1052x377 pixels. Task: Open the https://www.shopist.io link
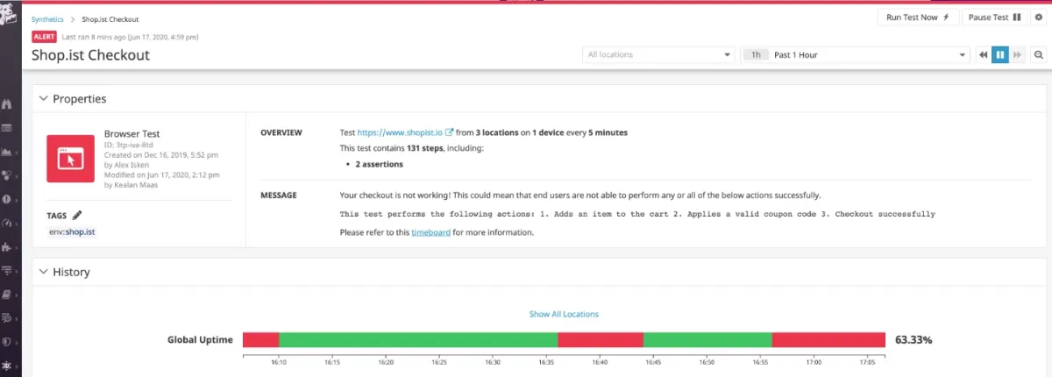click(400, 132)
